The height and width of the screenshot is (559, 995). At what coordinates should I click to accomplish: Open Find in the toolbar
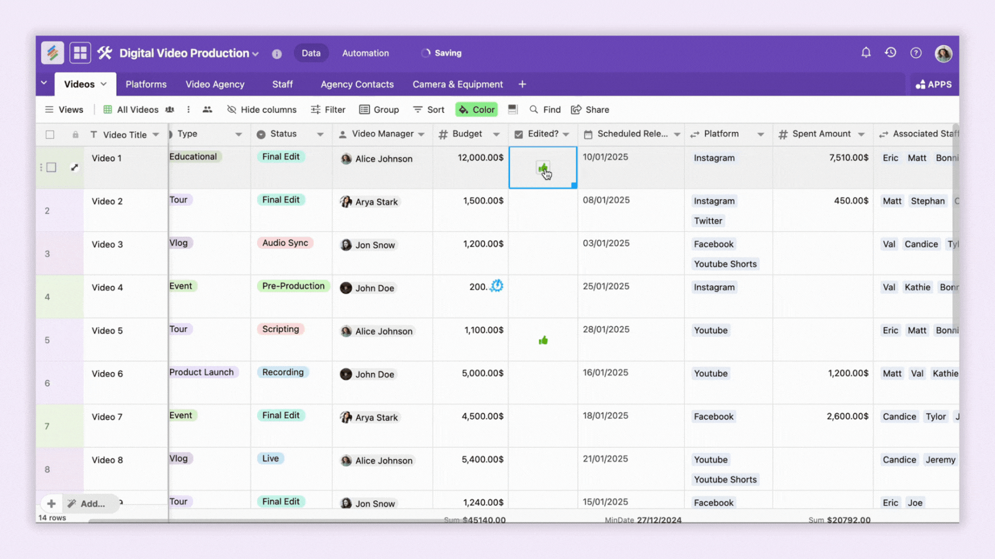pos(545,109)
